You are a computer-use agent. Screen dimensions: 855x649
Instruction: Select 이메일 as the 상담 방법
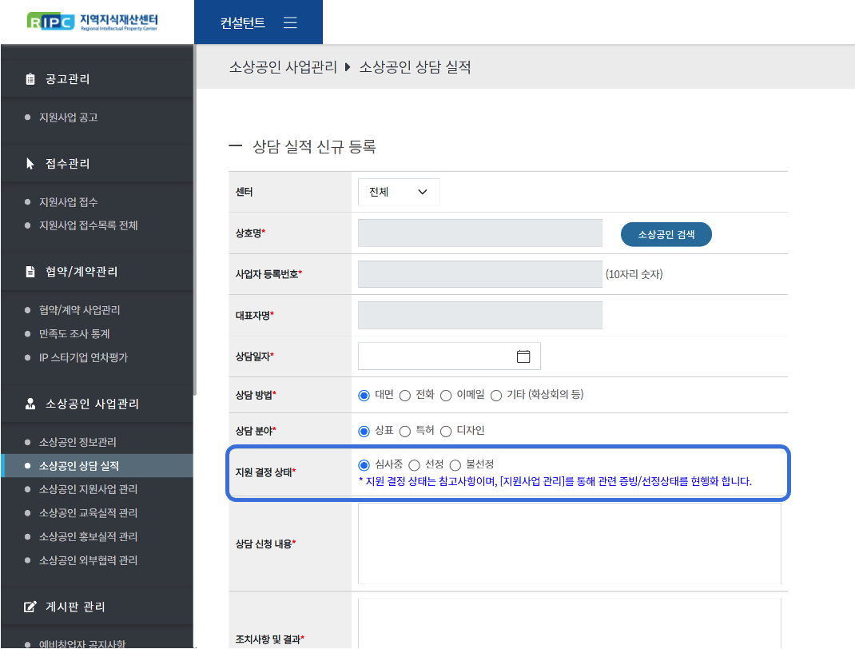446,395
